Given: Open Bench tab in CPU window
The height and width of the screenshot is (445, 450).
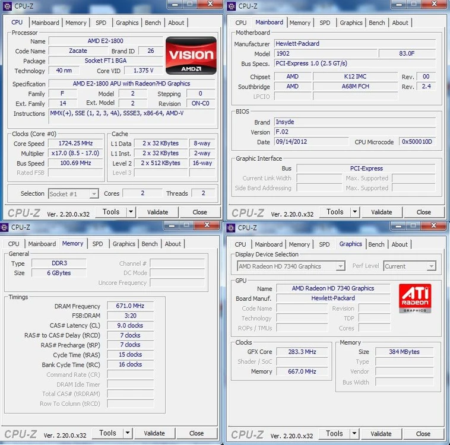Looking at the screenshot, I should coord(153,23).
